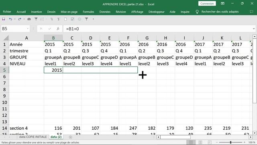
Task: Click the first filter funnel icon
Action: click(x=36, y=19)
